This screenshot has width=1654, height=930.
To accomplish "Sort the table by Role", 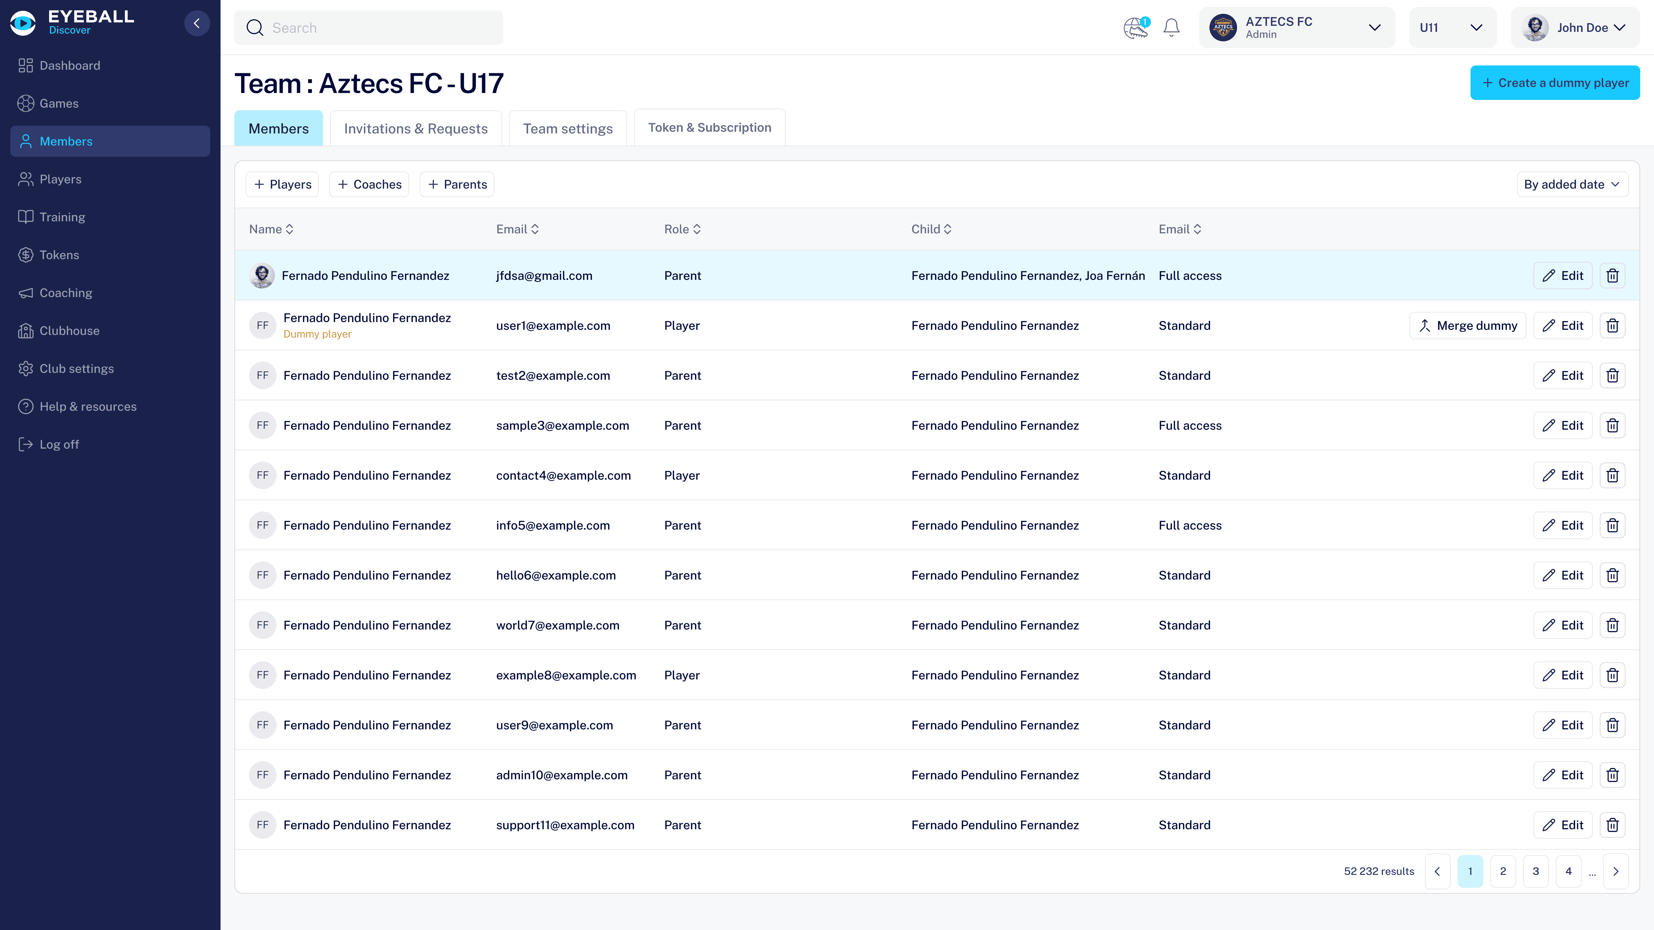I will pos(682,229).
